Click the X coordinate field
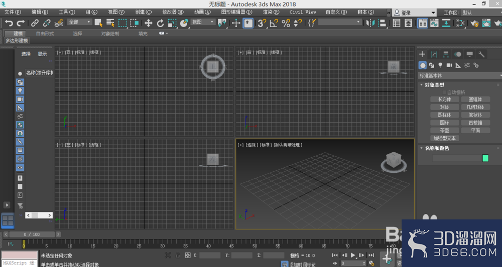The height and width of the screenshot is (267, 502). pyautogui.click(x=210, y=255)
